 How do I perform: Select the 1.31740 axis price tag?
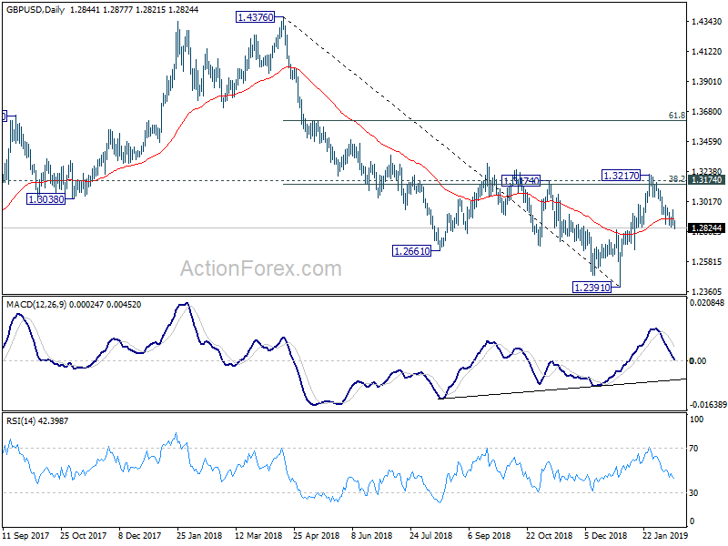[707, 180]
